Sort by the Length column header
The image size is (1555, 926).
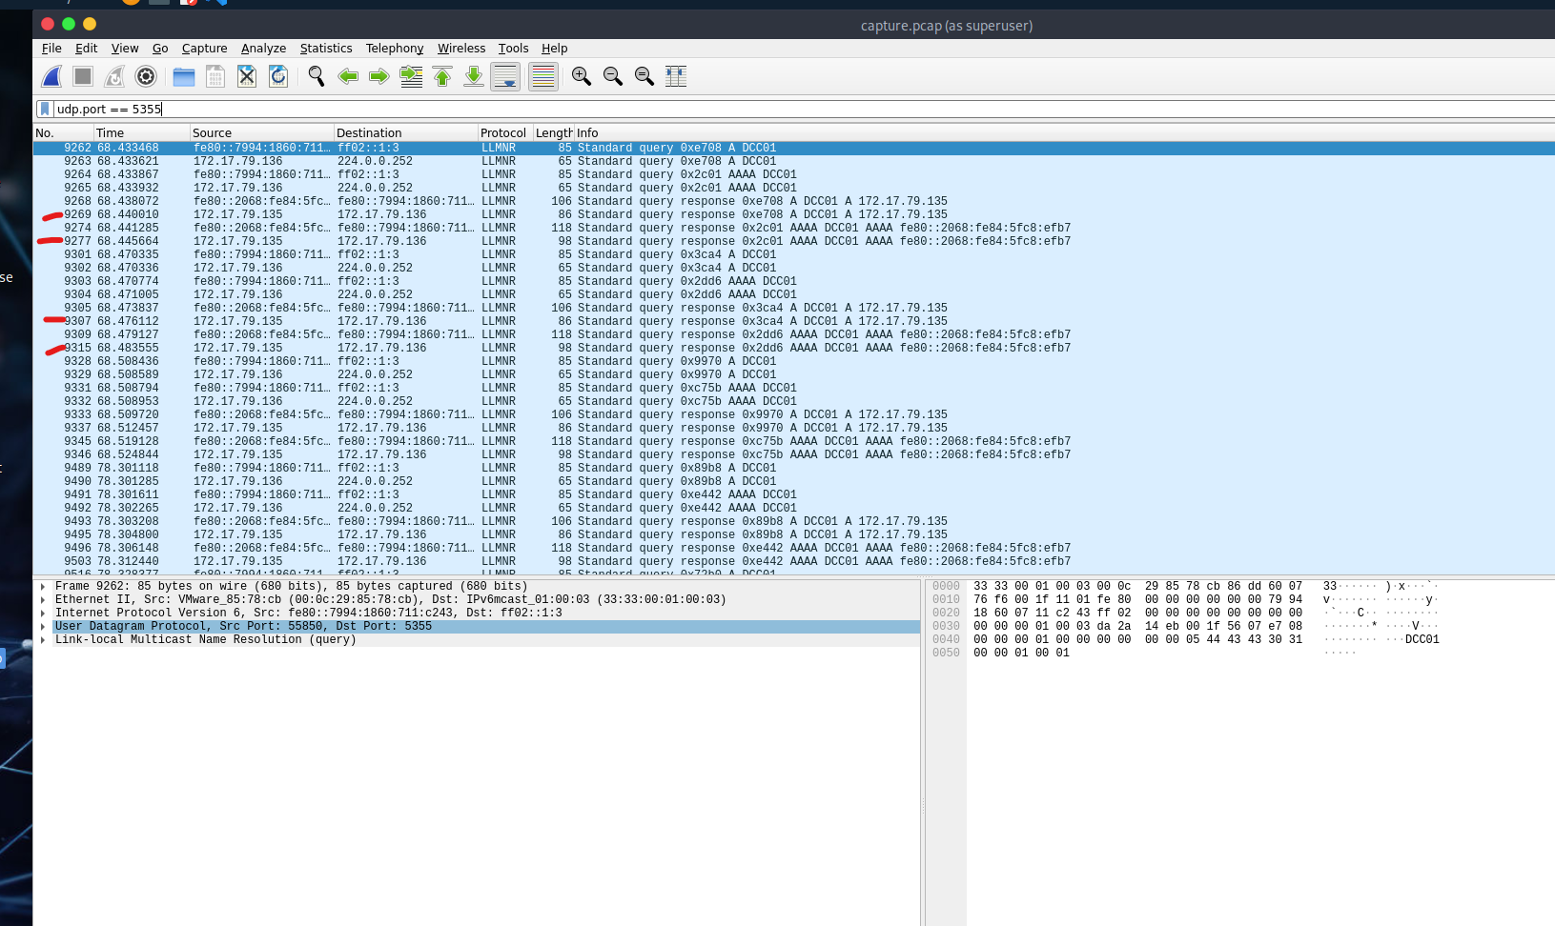553,133
